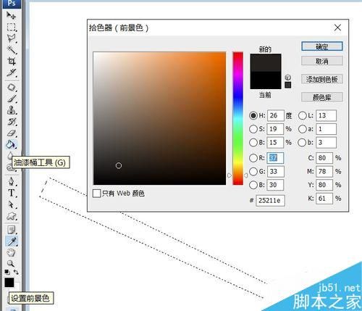The image size is (362, 311).
Task: Select the S saturation radio button
Action: [253, 129]
